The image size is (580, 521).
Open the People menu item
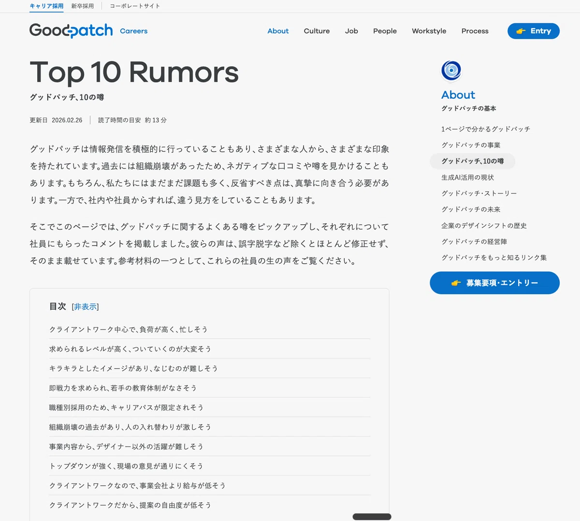click(x=385, y=31)
